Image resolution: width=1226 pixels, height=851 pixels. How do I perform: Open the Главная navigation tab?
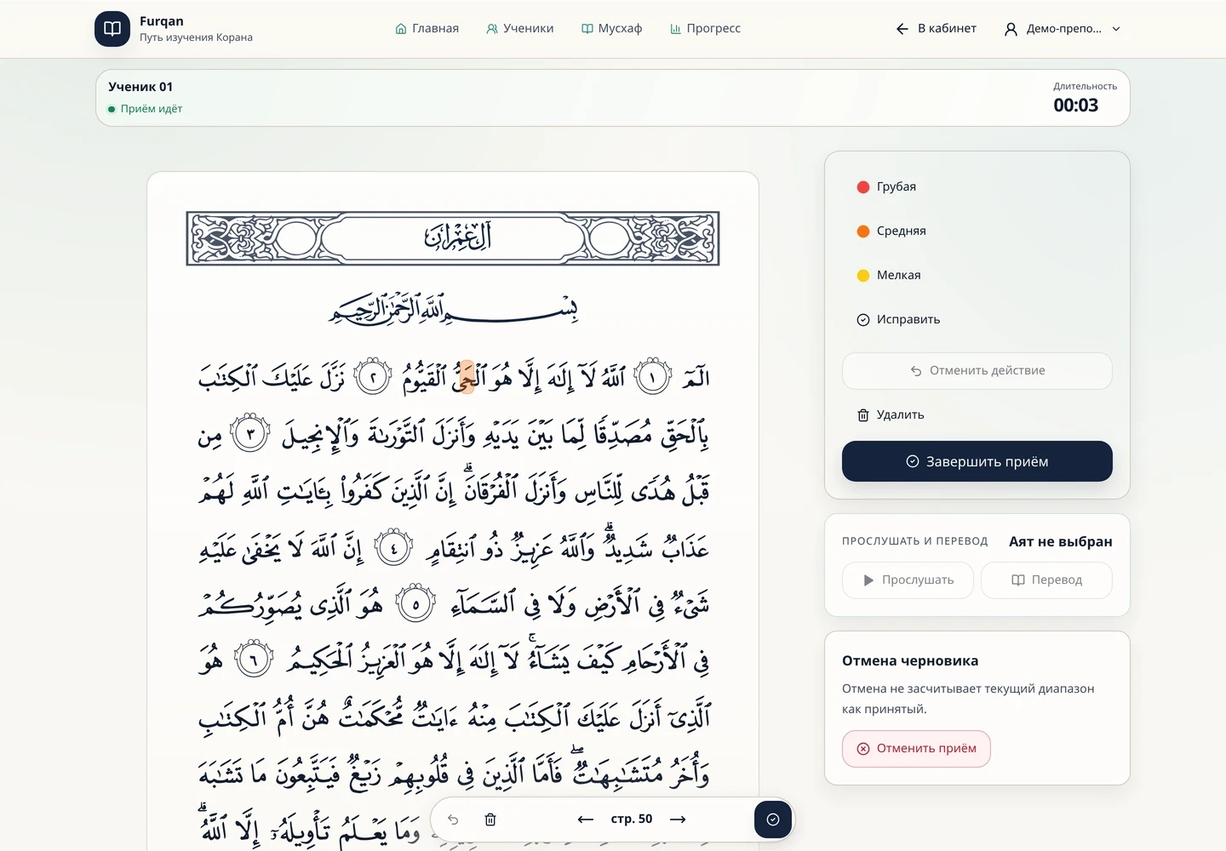point(427,28)
